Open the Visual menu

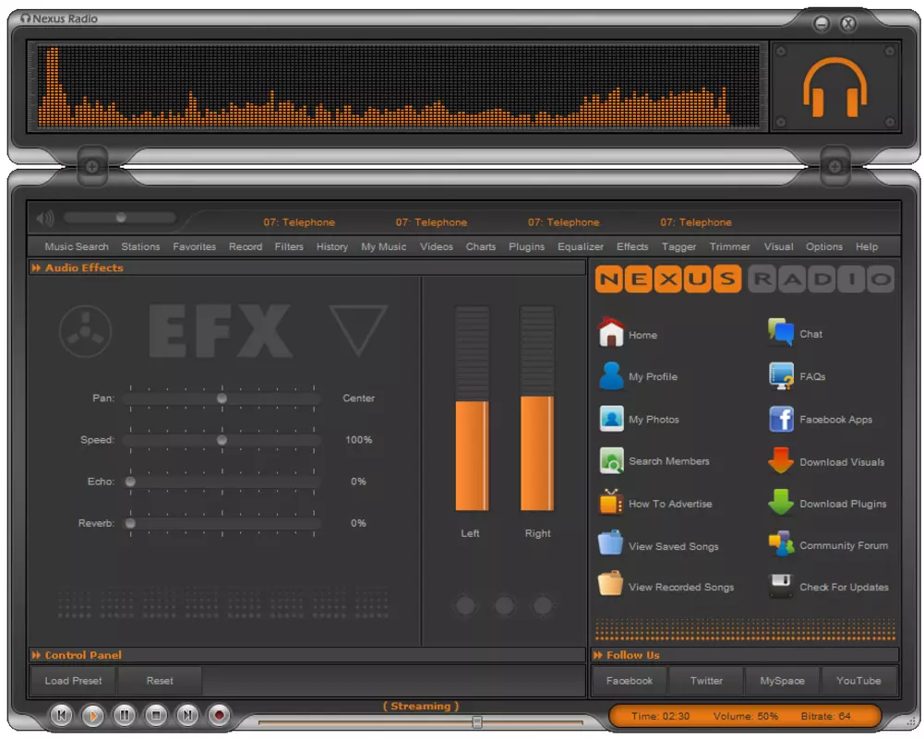778,247
